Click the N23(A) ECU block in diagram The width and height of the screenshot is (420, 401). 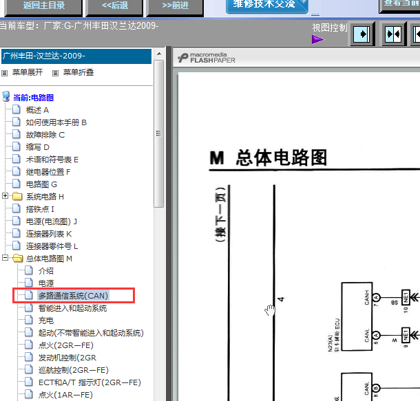[357, 316]
